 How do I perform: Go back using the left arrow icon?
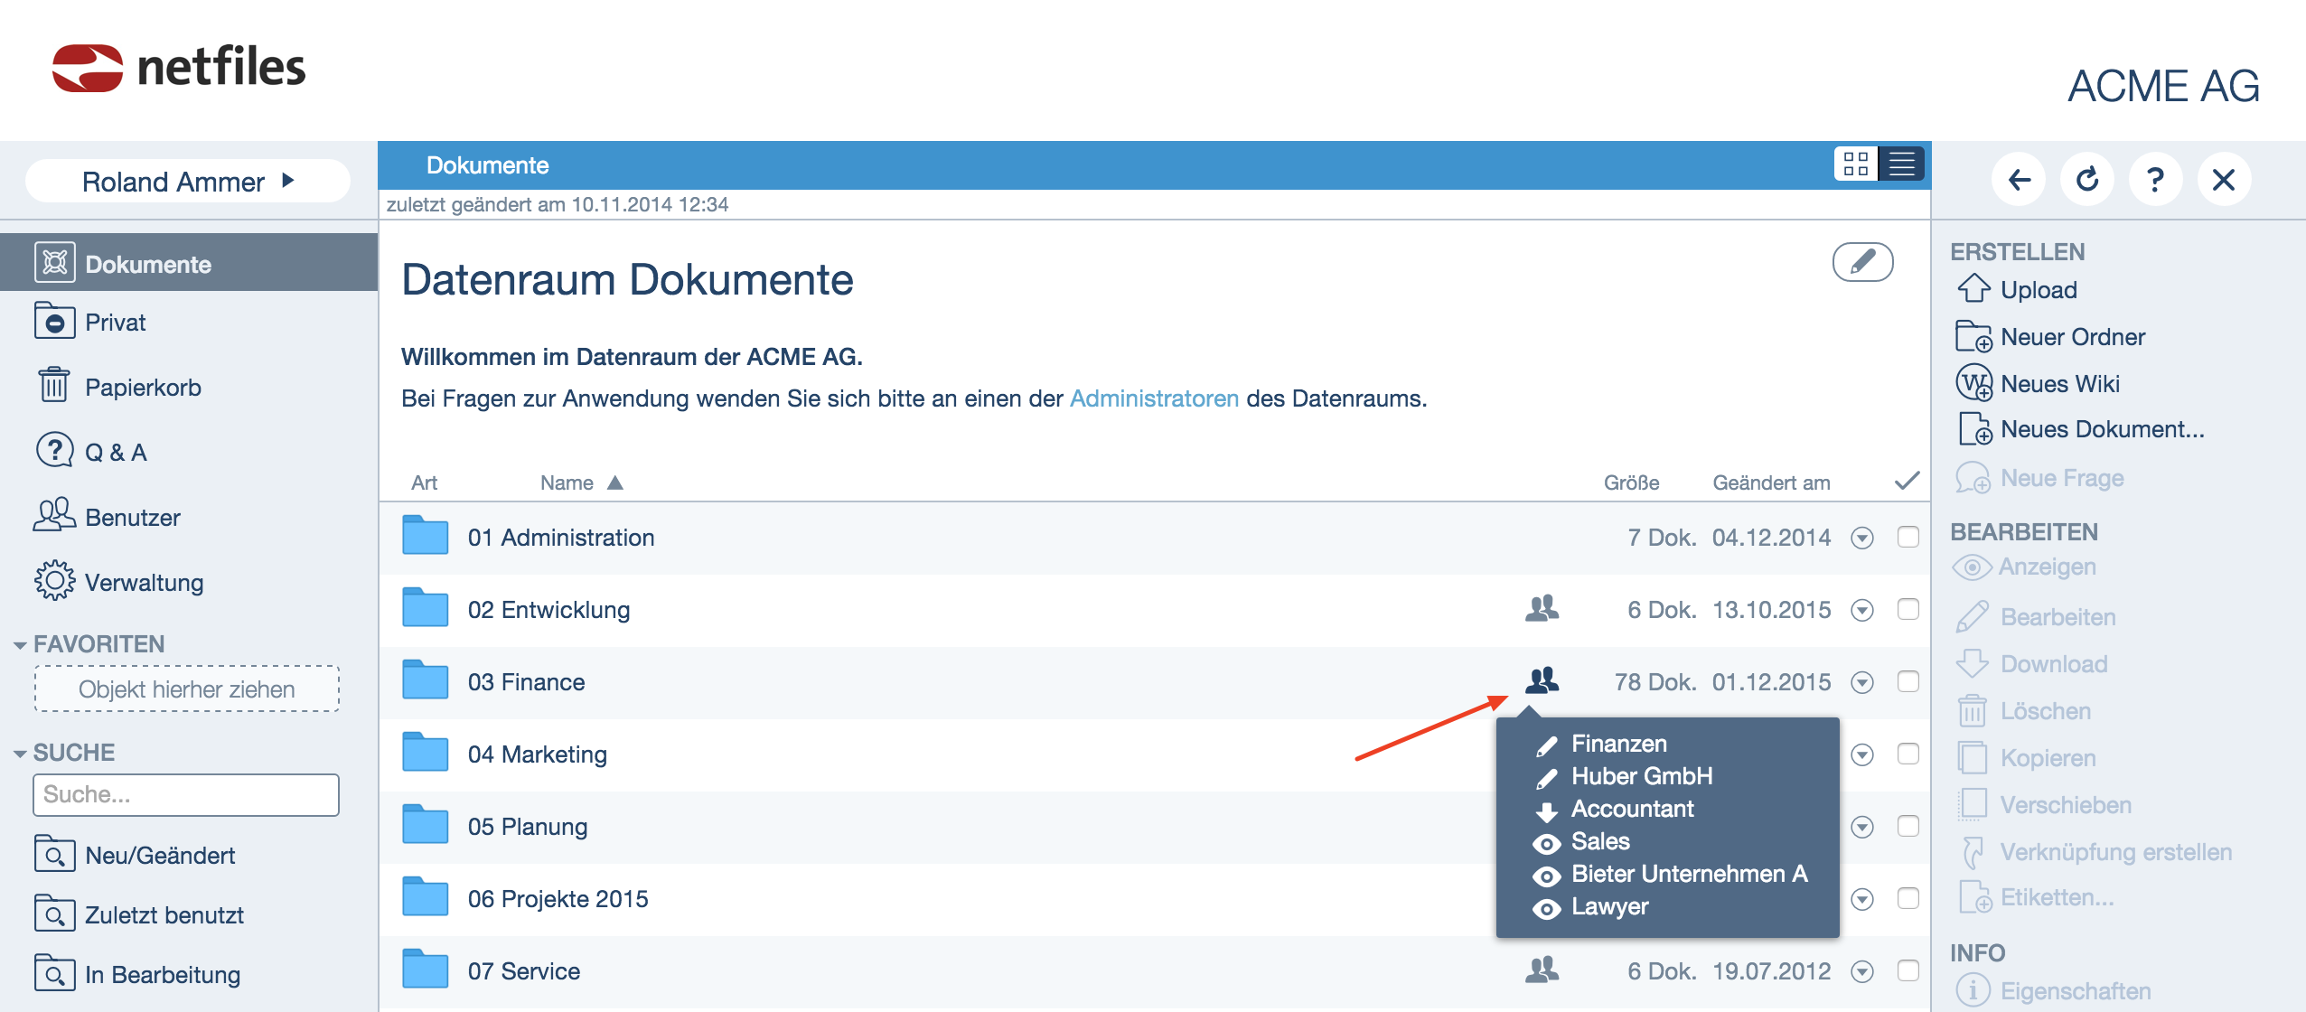coord(2019,180)
